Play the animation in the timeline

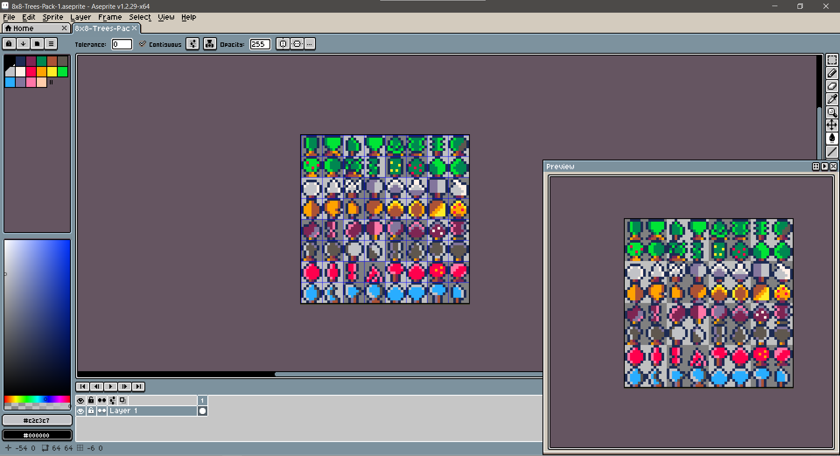(111, 386)
